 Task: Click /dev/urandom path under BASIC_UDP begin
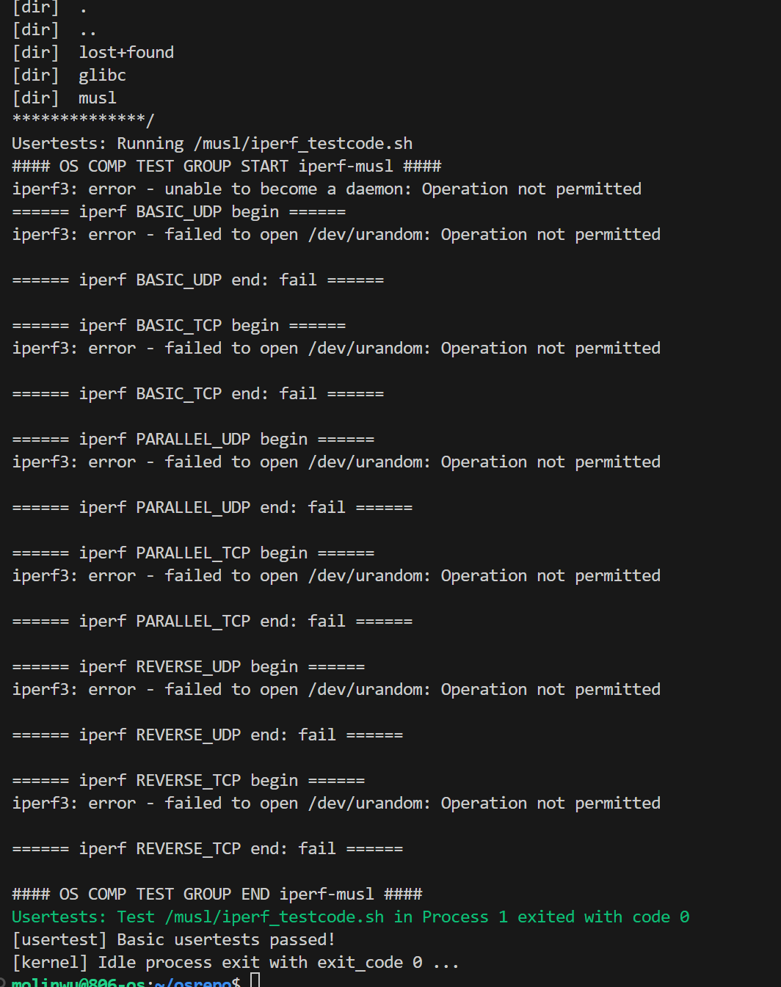(369, 235)
